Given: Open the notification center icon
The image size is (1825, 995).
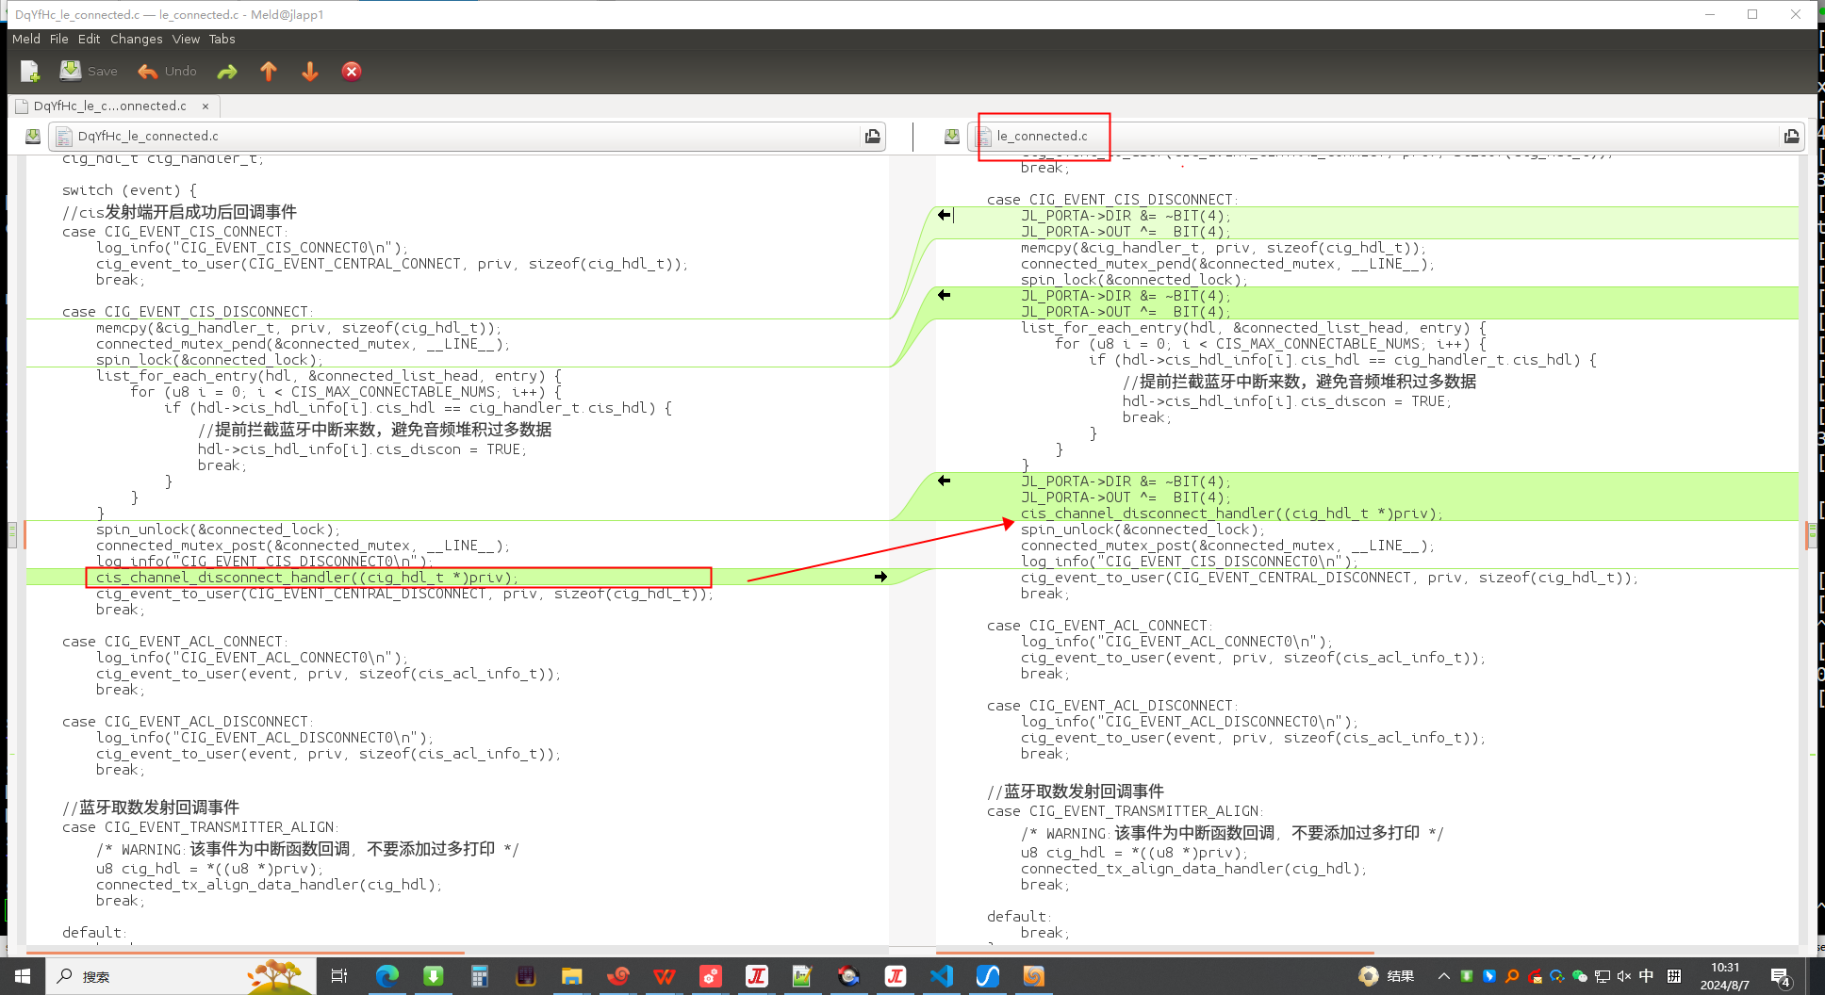Looking at the screenshot, I should [x=1780, y=977].
